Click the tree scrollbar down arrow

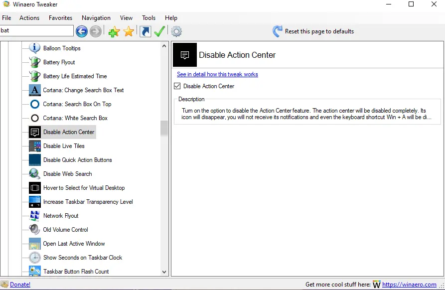(164, 272)
